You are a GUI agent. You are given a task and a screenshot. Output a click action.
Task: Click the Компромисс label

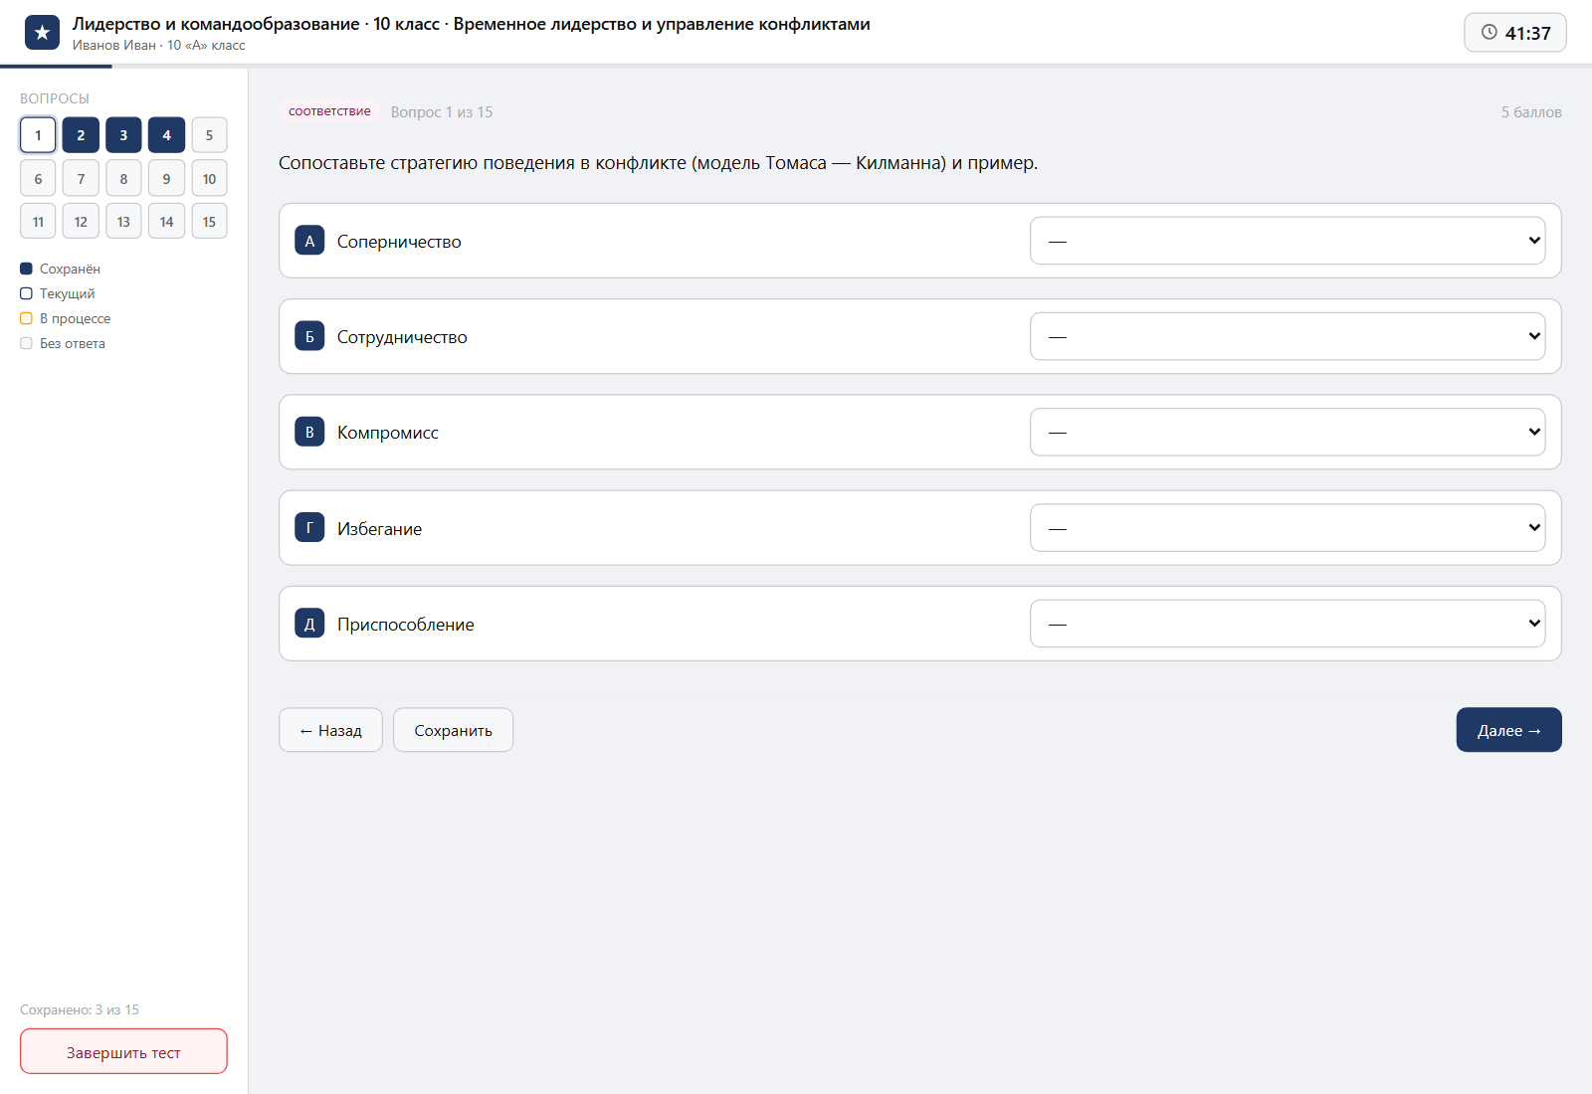(x=388, y=433)
